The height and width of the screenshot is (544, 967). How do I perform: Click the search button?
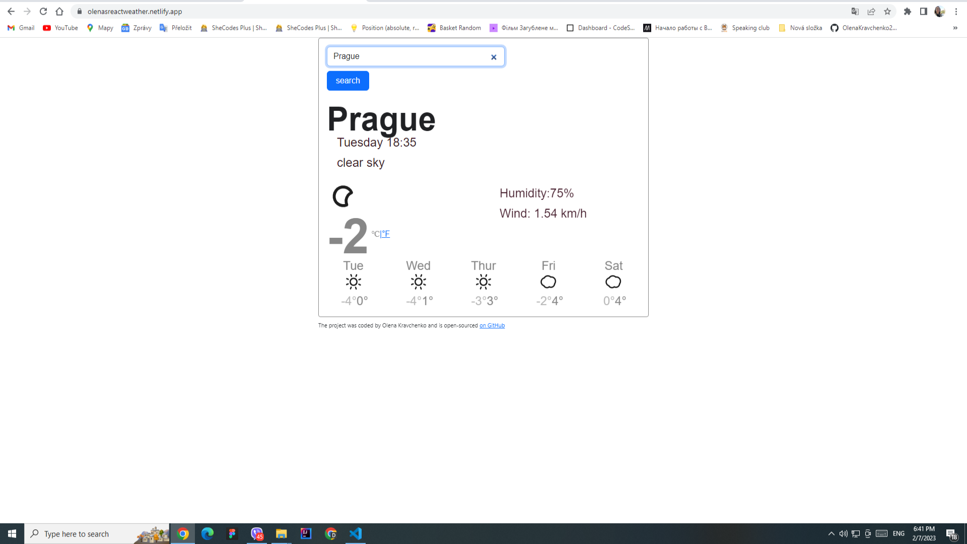pyautogui.click(x=348, y=81)
